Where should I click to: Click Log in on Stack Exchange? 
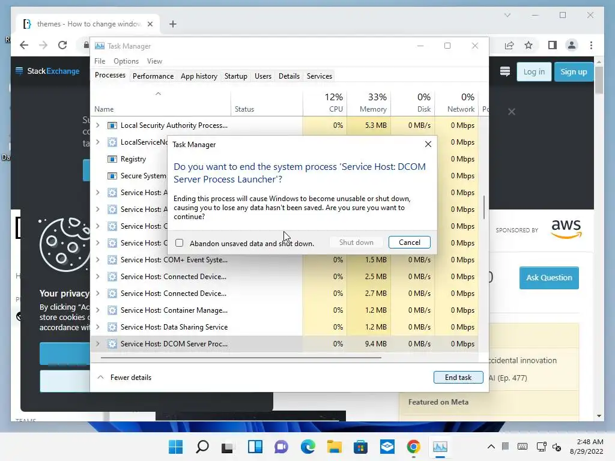(534, 72)
